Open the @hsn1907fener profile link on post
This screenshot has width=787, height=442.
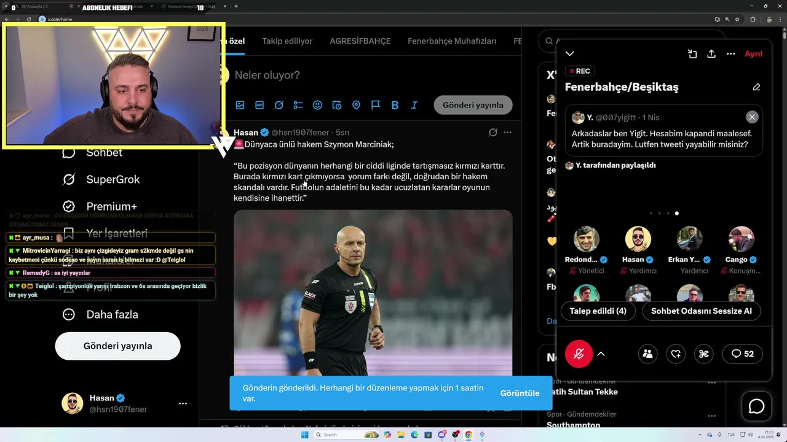300,132
